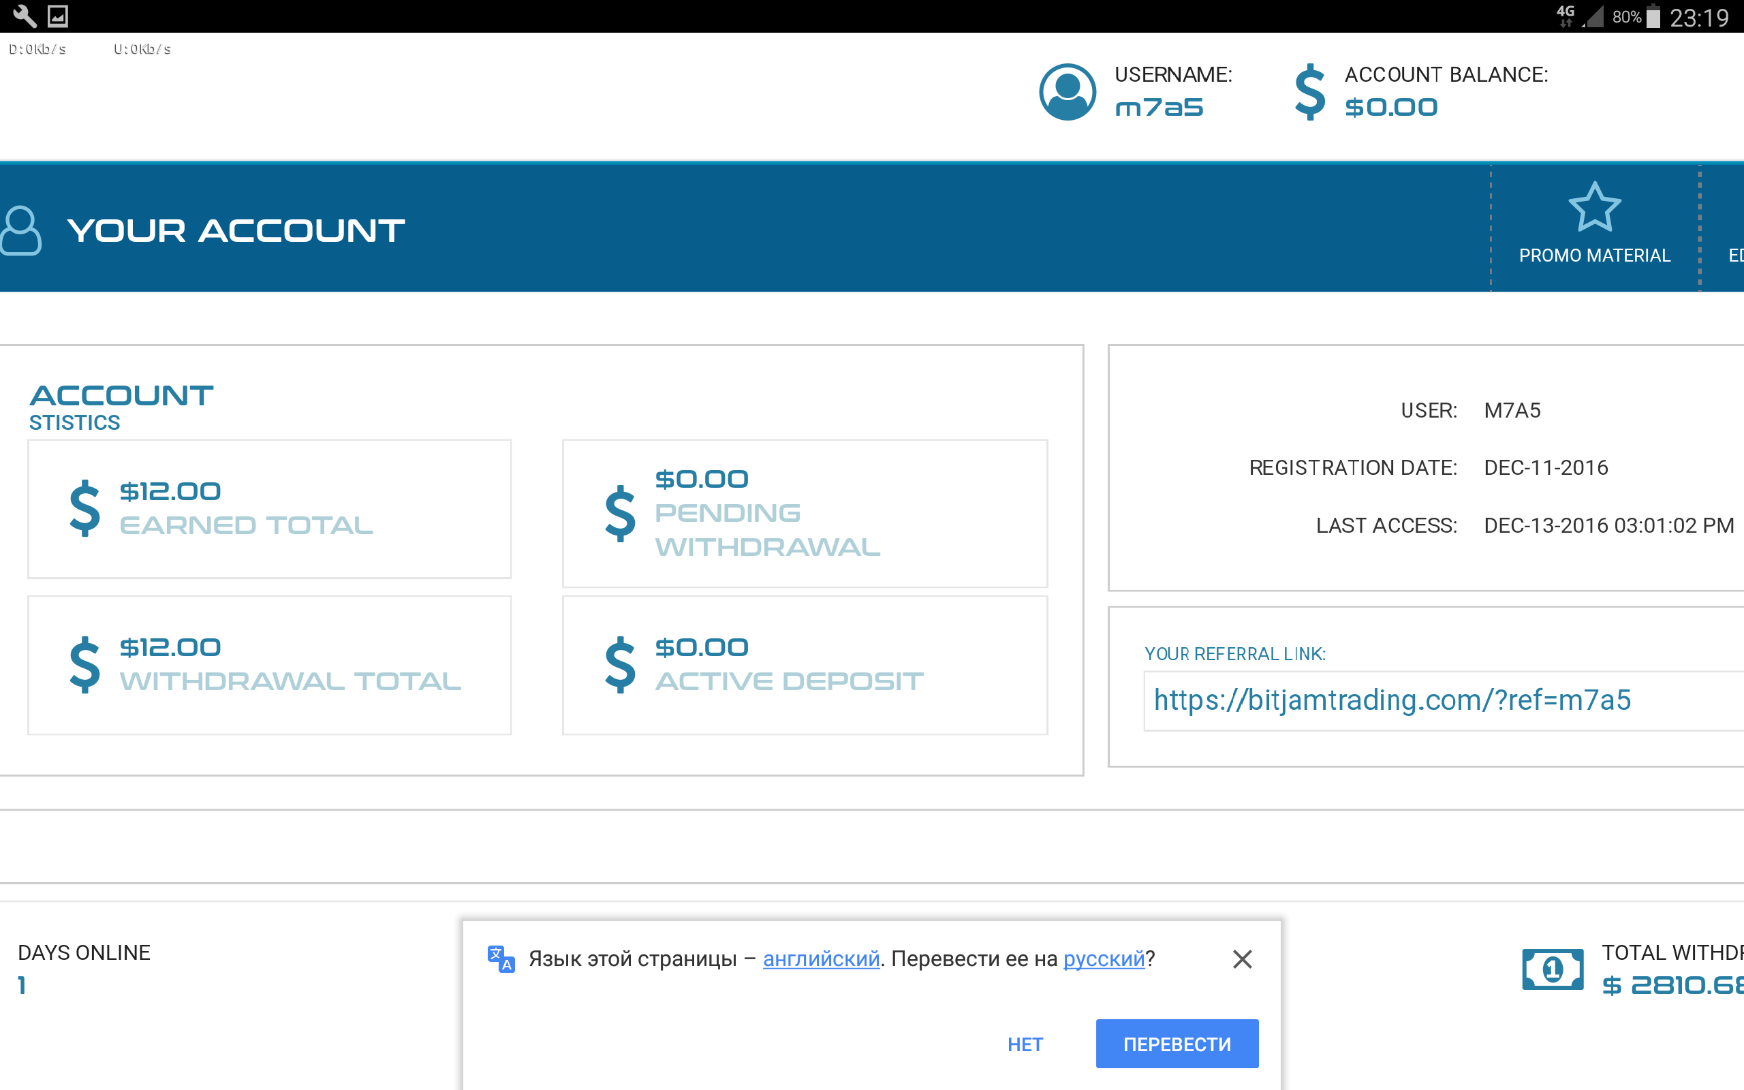Click the Pending Withdrawal dollar icon
The width and height of the screenshot is (1744, 1090).
click(620, 513)
